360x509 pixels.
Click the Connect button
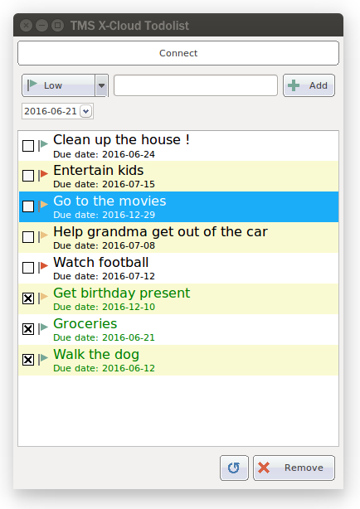point(178,53)
